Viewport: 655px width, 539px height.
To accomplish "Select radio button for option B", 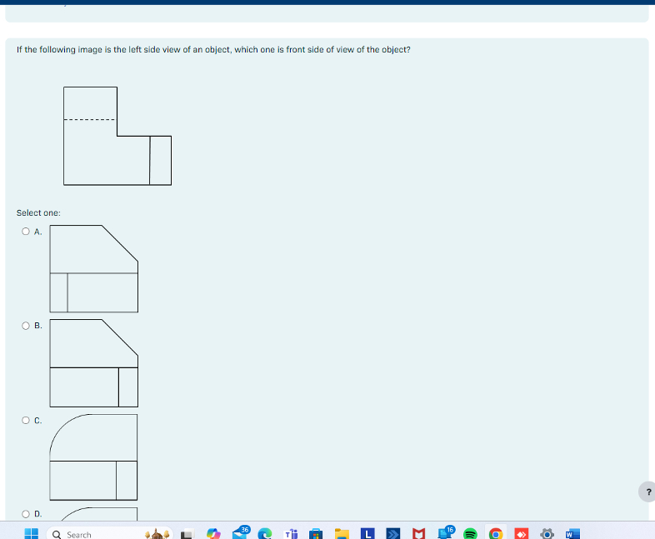I will (26, 326).
